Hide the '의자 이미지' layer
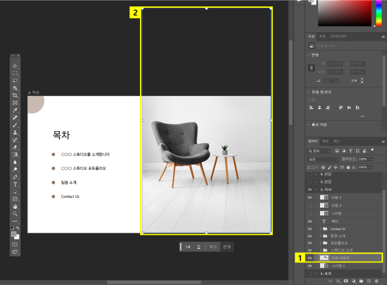The width and height of the screenshot is (387, 285). [x=310, y=258]
